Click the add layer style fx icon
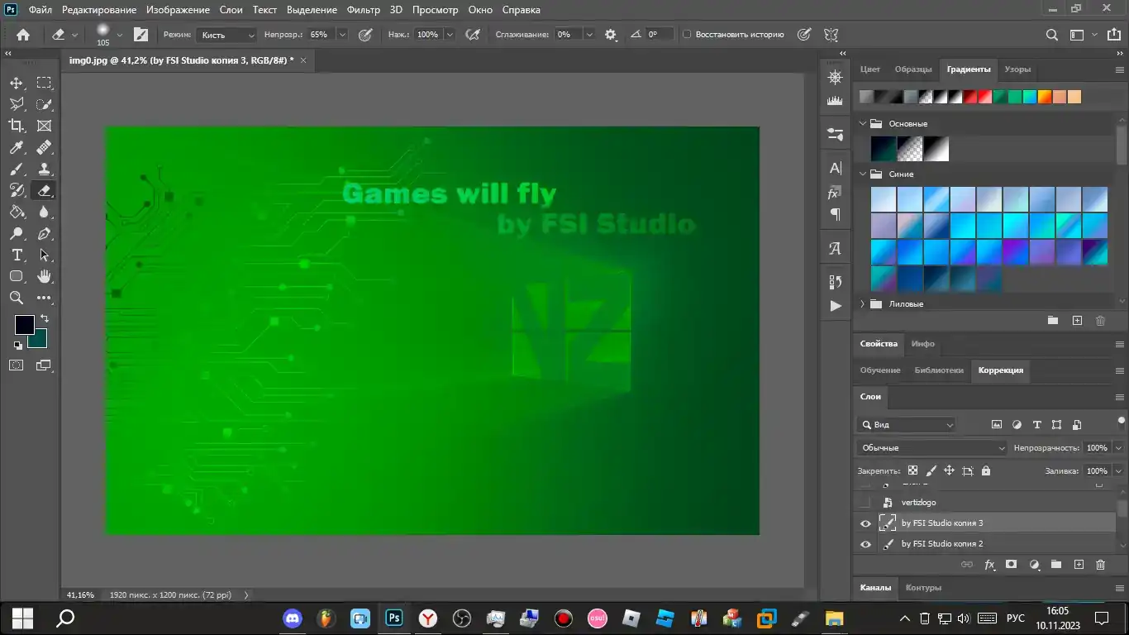1129x635 pixels. coord(989,565)
